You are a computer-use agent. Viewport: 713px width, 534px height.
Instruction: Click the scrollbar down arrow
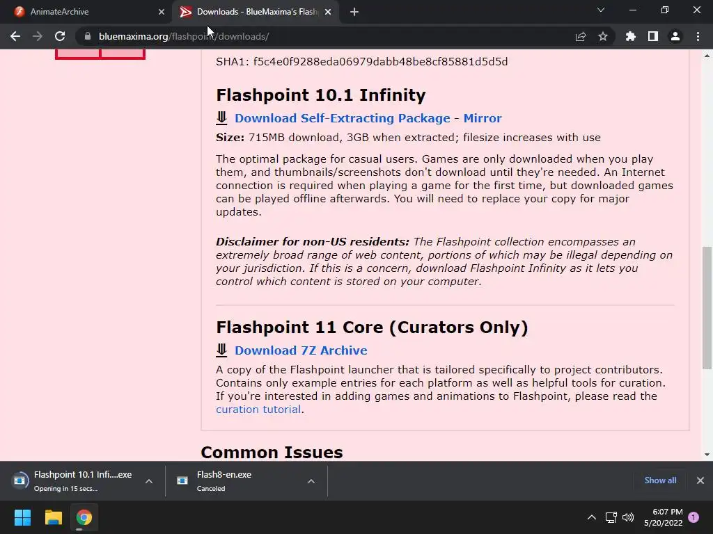pyautogui.click(x=707, y=455)
